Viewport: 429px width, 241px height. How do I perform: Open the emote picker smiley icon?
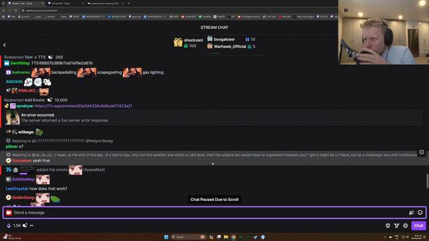click(420, 213)
